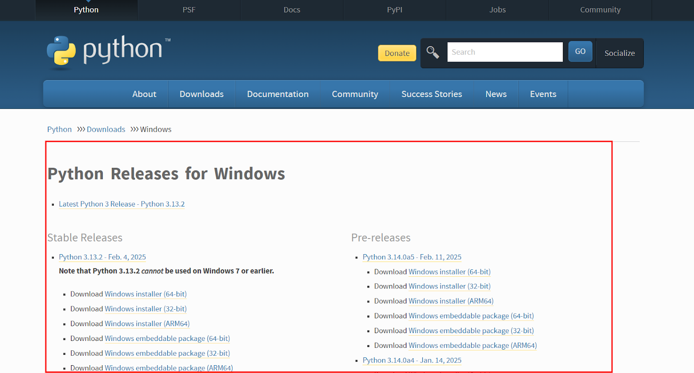Open Python 3.14.0a5 - Feb. 11, 2025 pre-release
Screen dimensions: 694x373
tap(412, 257)
